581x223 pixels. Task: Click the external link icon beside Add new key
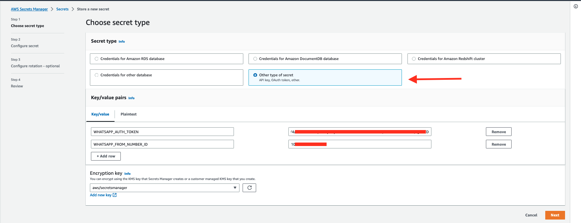[115, 195]
